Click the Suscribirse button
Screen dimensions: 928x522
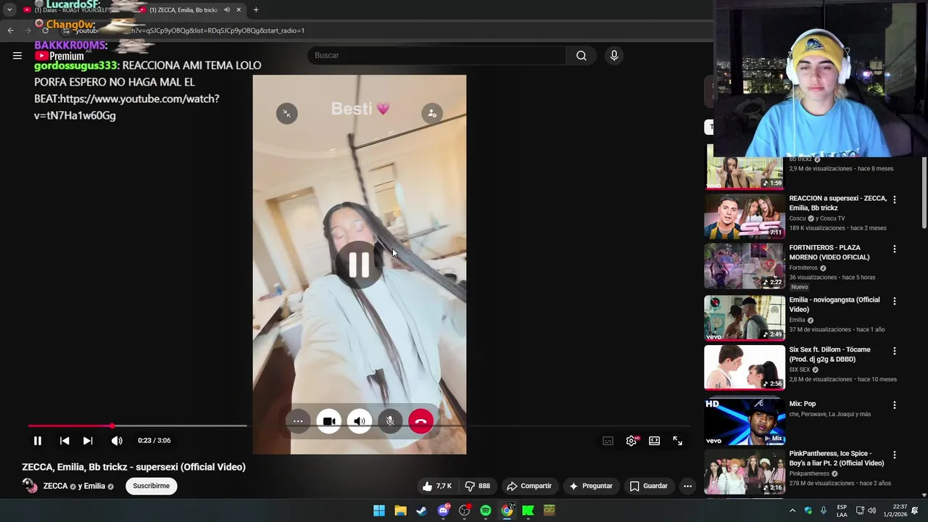click(151, 486)
